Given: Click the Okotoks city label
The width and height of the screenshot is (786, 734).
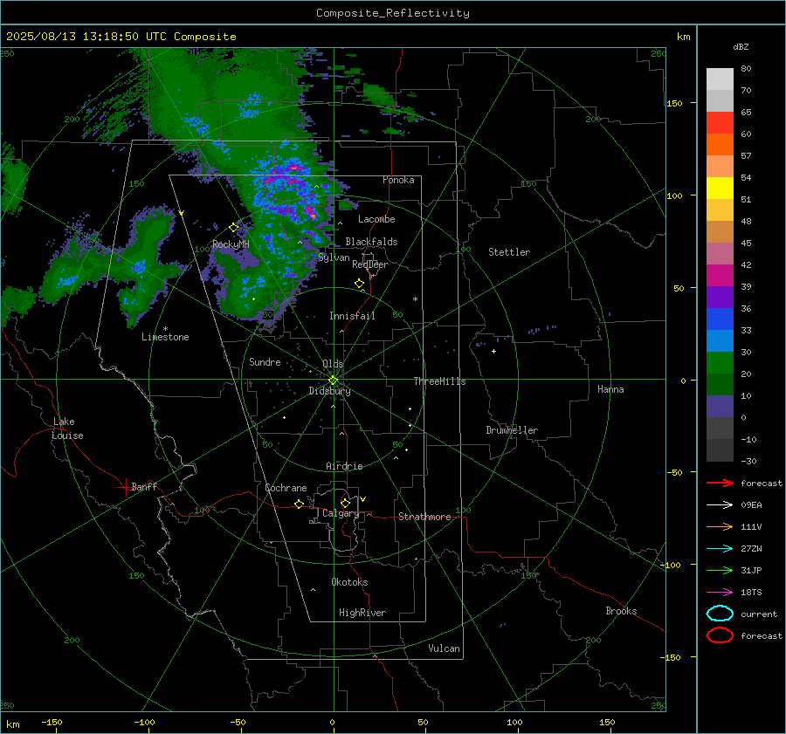Looking at the screenshot, I should click(349, 582).
